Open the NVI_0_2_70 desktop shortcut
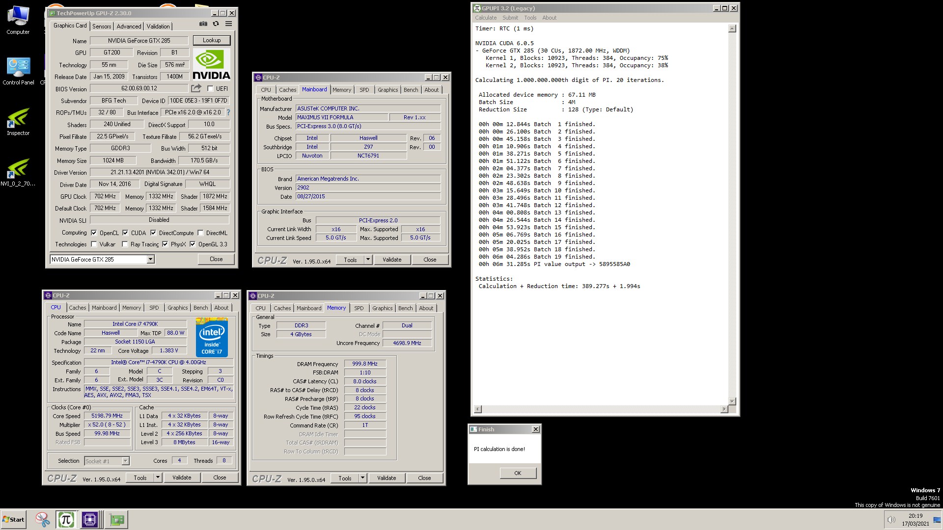 point(18,172)
